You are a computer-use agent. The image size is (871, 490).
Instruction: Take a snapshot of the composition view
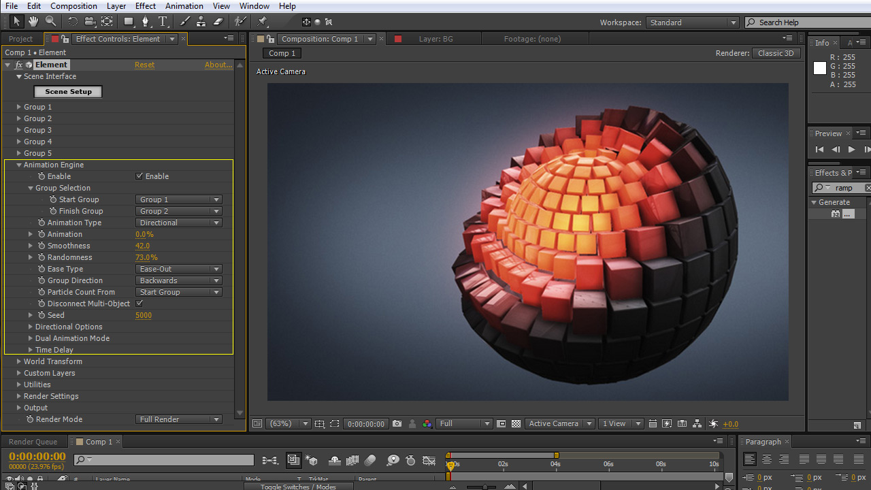397,423
